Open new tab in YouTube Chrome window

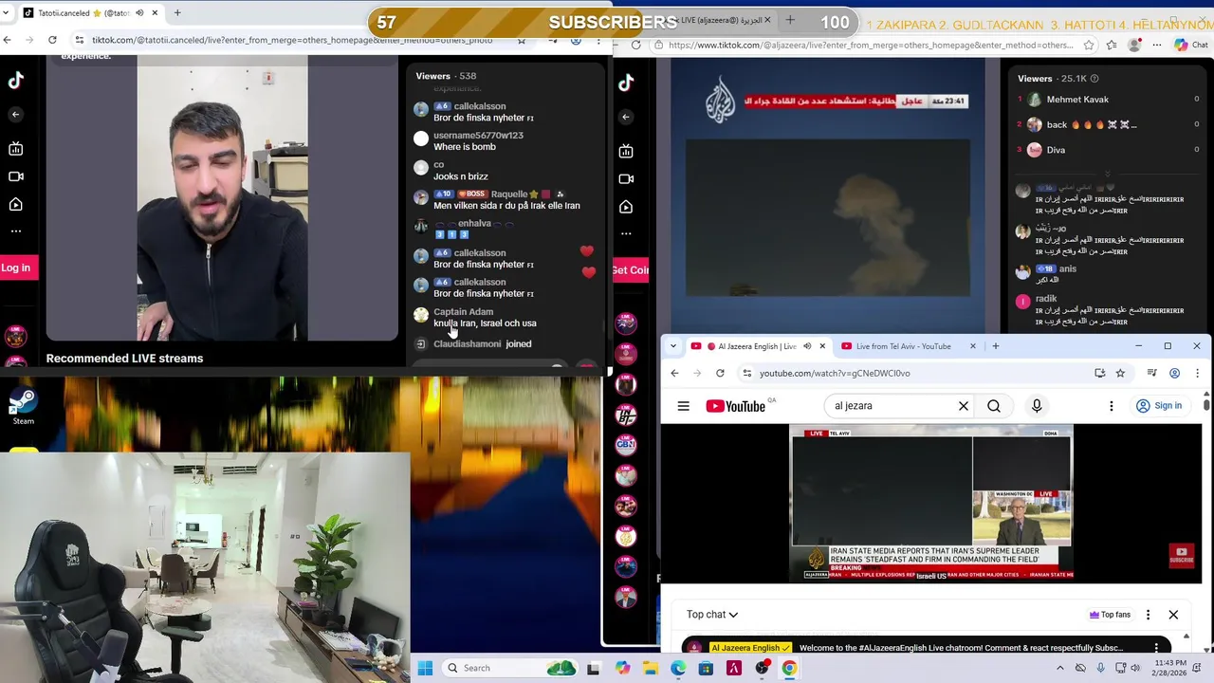click(x=995, y=346)
